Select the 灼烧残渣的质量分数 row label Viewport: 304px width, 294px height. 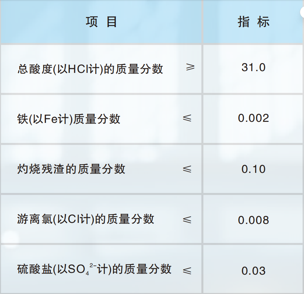click(x=71, y=169)
